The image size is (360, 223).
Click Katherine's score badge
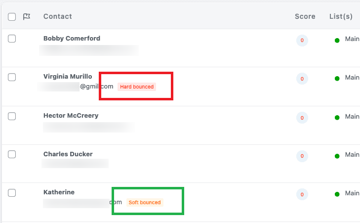(x=302, y=194)
